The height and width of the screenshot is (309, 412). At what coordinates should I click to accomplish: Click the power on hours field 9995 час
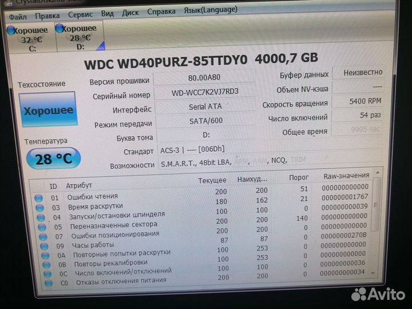[357, 129]
